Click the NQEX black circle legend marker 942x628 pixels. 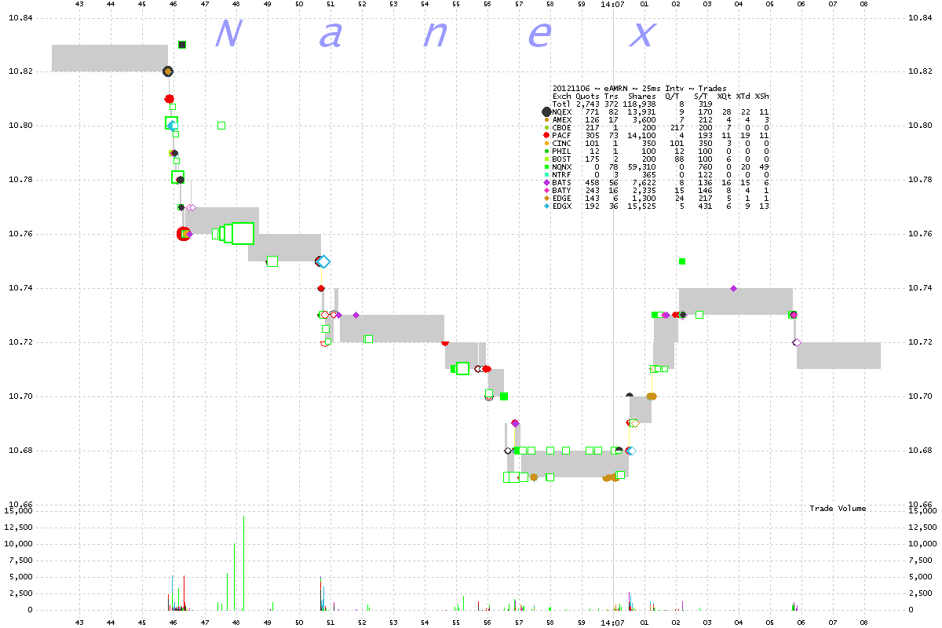pyautogui.click(x=546, y=112)
